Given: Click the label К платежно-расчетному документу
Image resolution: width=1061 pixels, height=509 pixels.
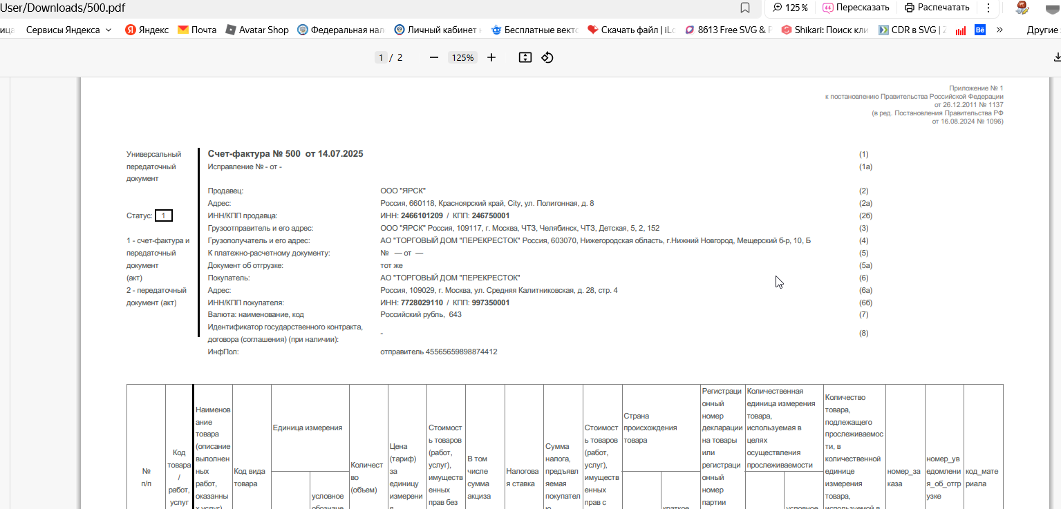Looking at the screenshot, I should point(269,253).
